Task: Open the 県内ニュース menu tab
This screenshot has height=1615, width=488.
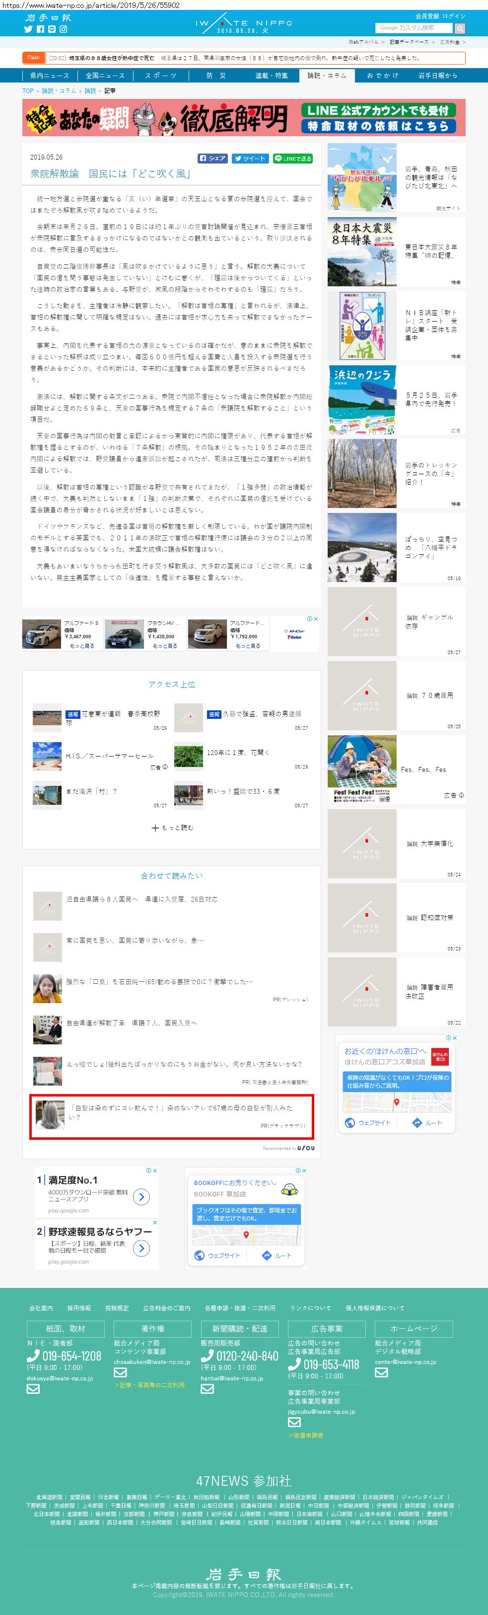Action: [50, 75]
